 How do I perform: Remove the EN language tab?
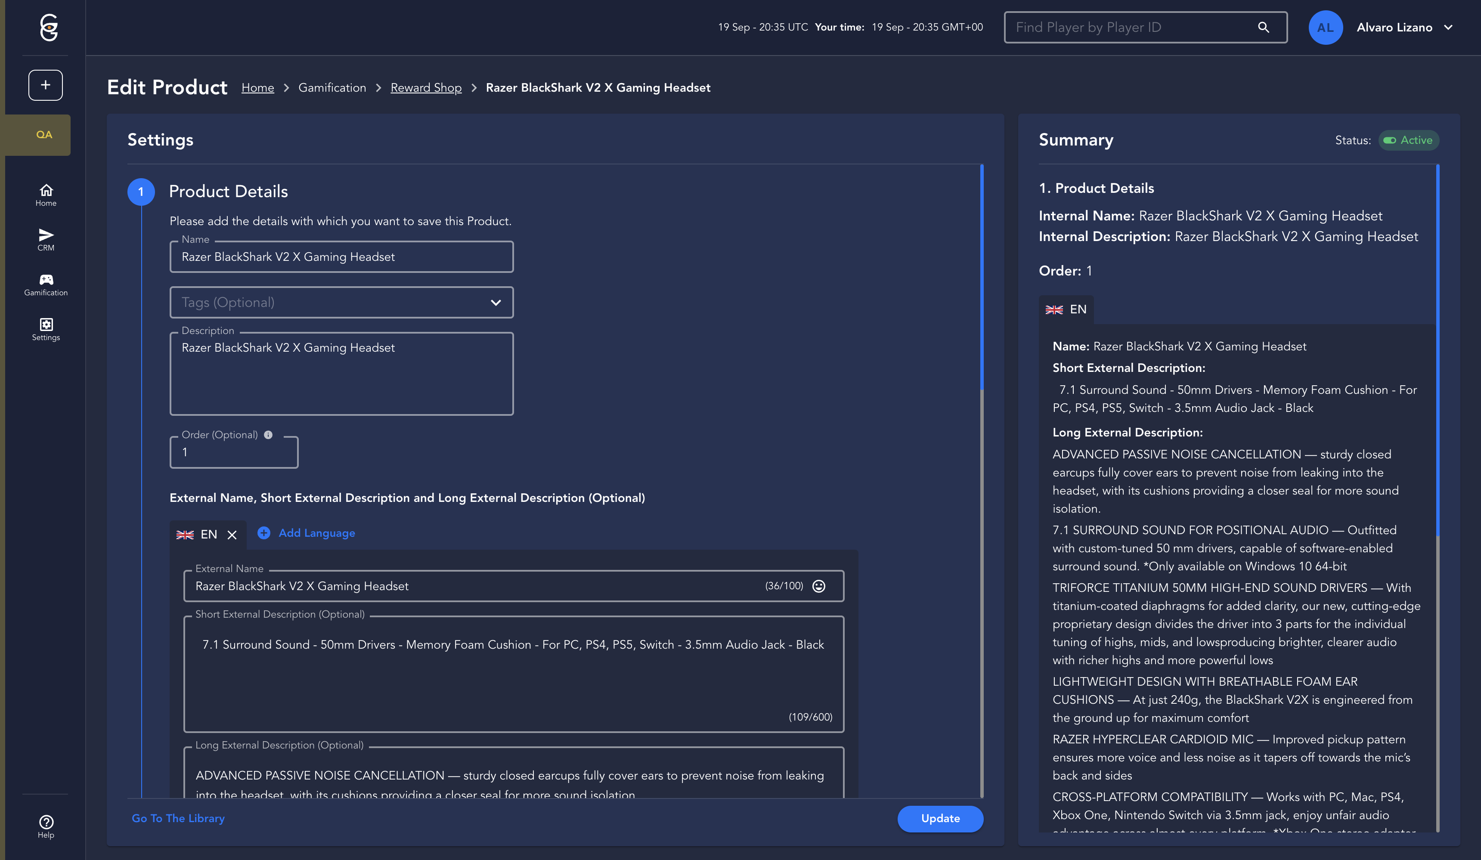(232, 535)
